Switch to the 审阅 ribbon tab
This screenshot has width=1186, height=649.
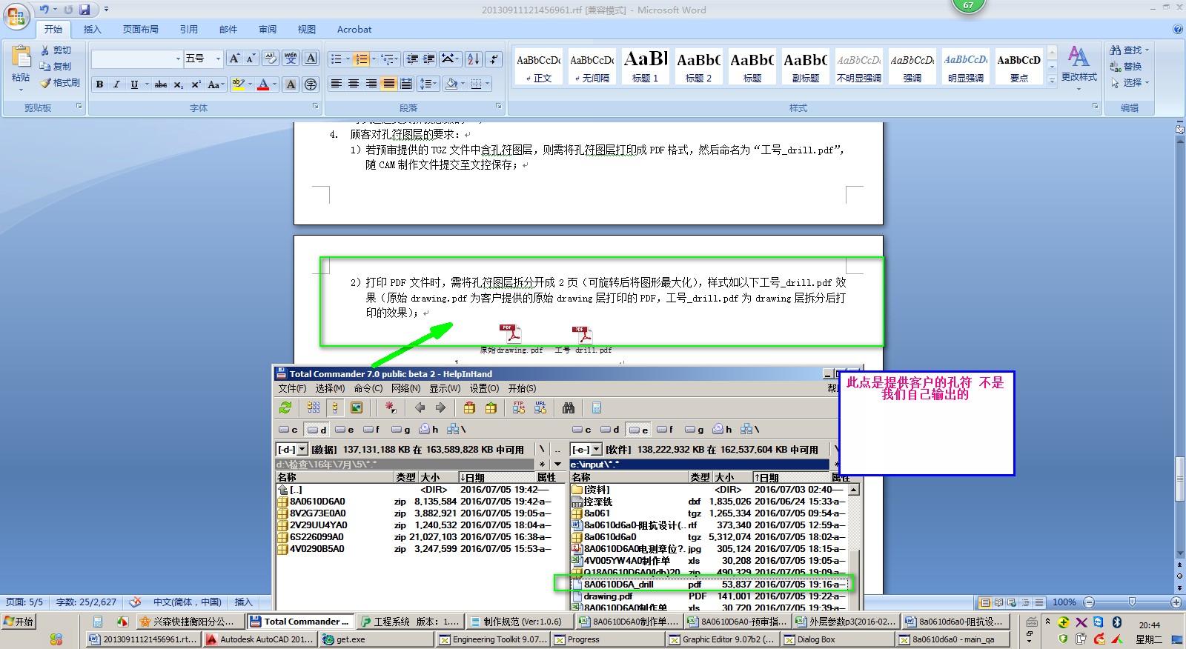(268, 29)
